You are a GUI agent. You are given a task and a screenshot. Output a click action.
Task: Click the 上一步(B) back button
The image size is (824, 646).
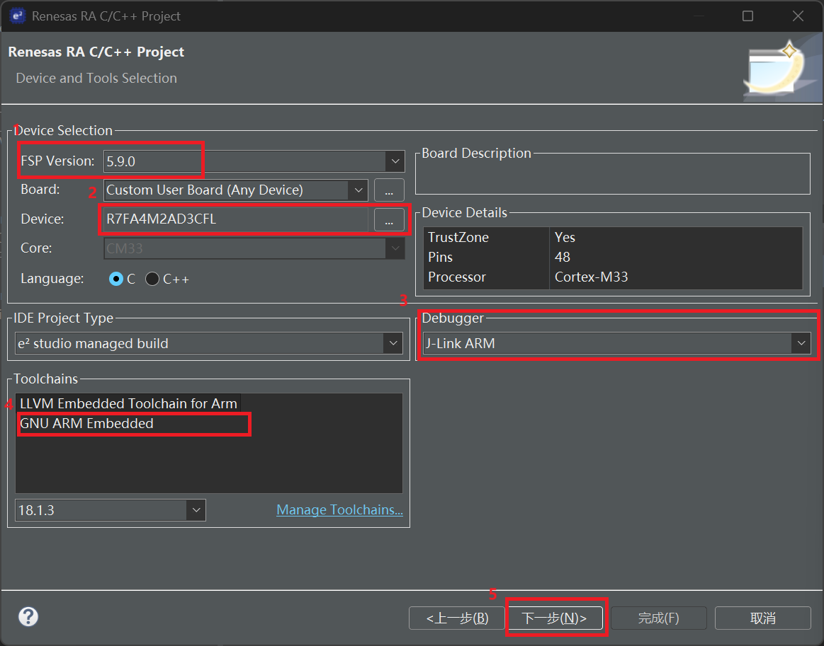coord(457,618)
